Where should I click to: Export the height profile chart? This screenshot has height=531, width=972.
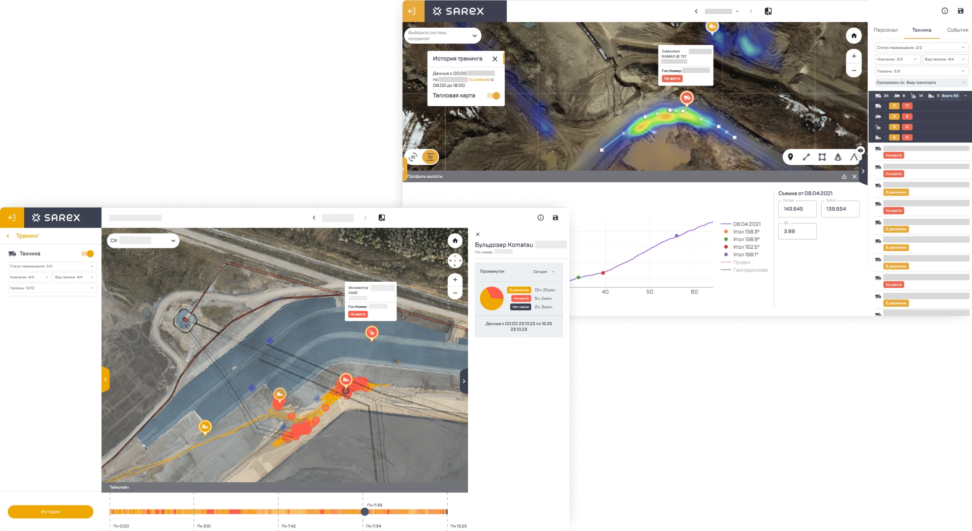click(x=844, y=176)
